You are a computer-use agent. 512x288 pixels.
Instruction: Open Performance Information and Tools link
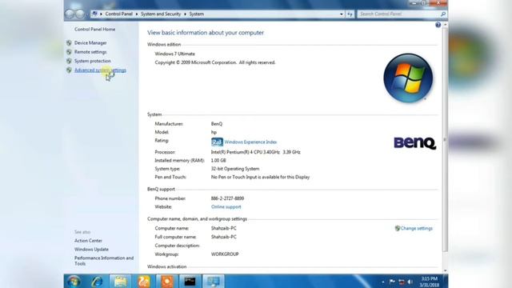(104, 261)
